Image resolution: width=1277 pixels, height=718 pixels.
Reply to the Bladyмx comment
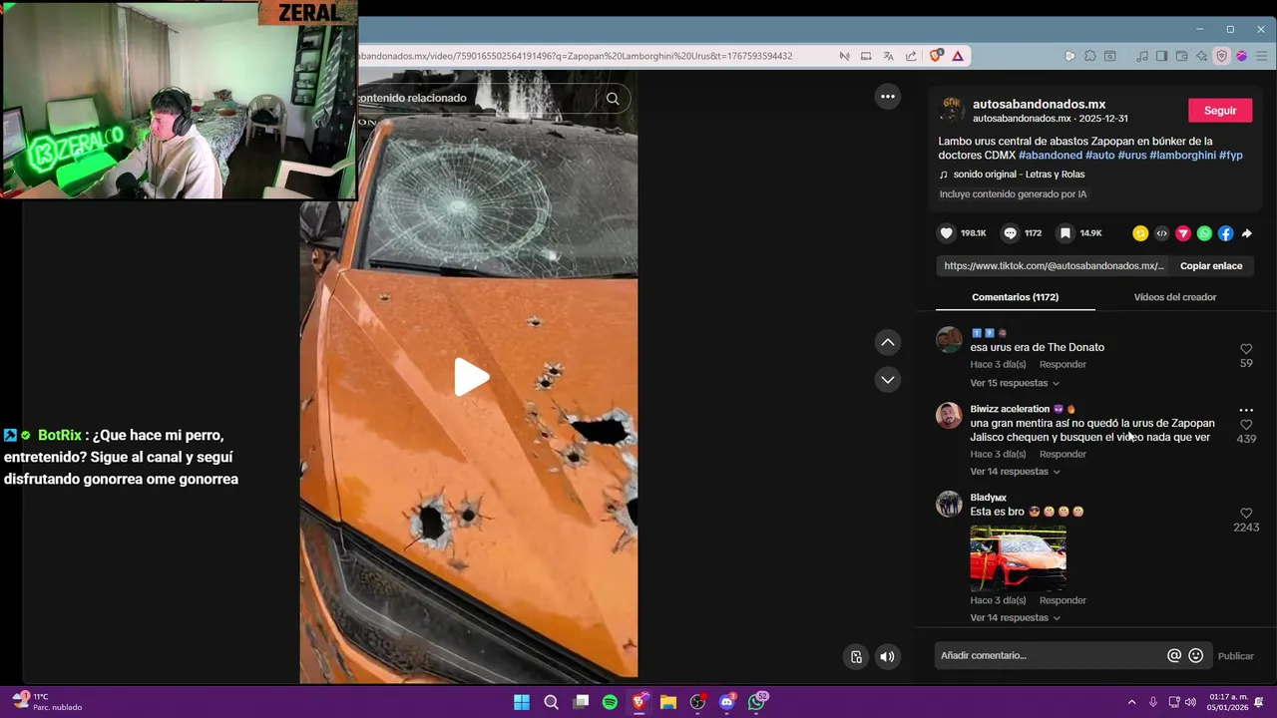pyautogui.click(x=1063, y=600)
